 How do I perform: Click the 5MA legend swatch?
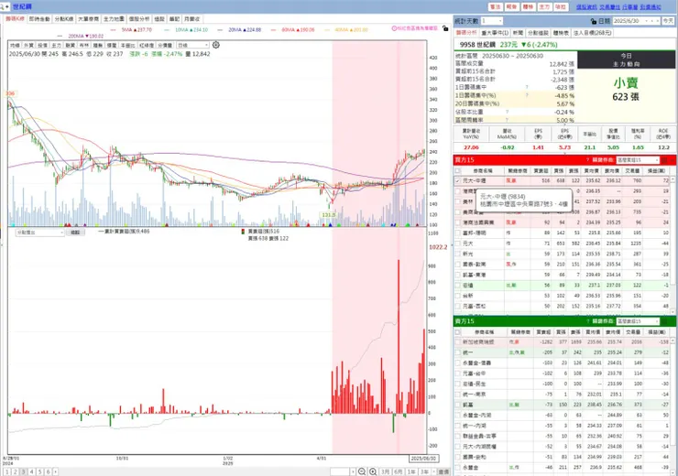pos(114,30)
